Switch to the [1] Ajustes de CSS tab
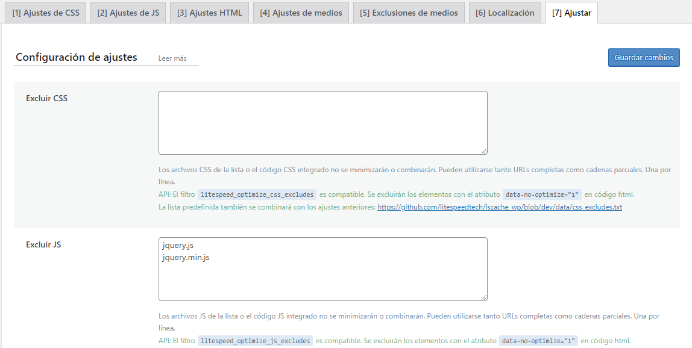This screenshot has width=692, height=348. point(45,11)
